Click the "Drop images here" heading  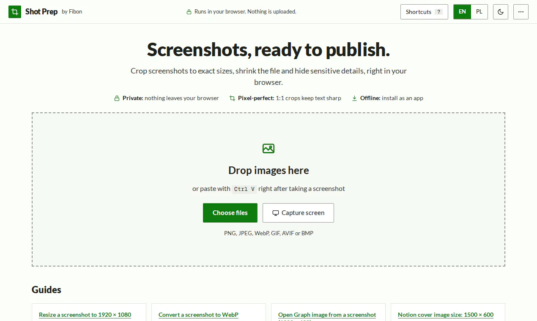(x=268, y=170)
